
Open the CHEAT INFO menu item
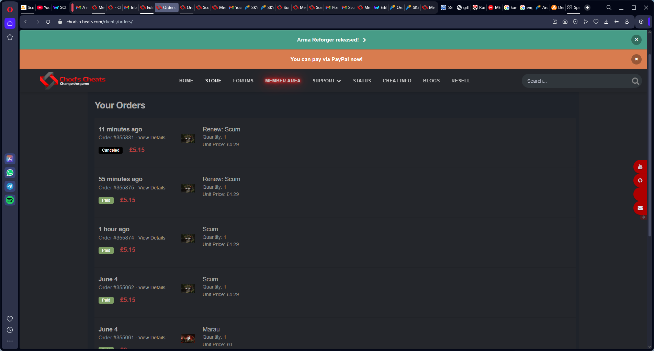coord(397,81)
